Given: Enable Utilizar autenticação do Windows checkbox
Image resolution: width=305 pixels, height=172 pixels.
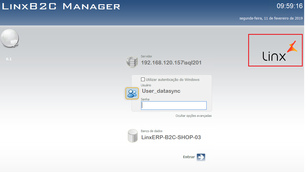Looking at the screenshot, I should click(x=143, y=79).
